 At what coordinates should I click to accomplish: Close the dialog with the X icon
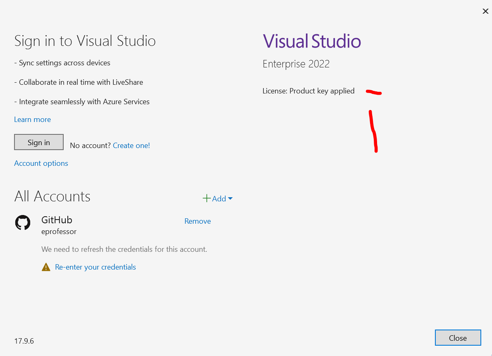coord(485,11)
